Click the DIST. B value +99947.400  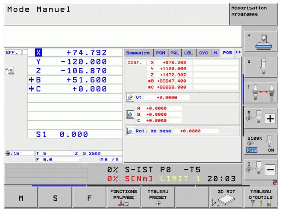click(172, 81)
